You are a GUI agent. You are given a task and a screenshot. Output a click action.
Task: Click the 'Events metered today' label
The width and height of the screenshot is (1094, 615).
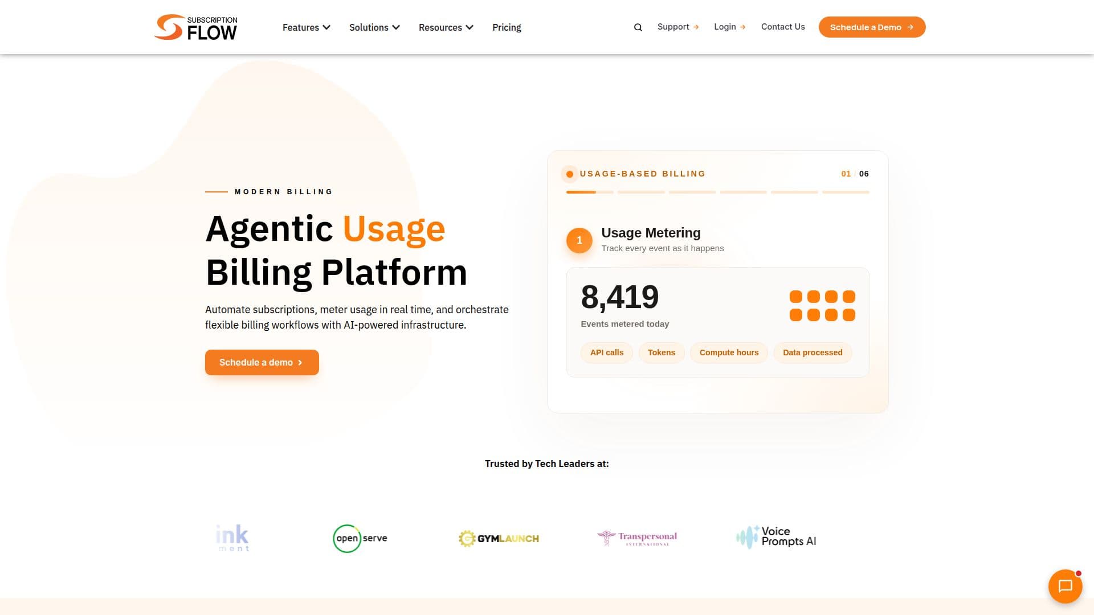point(624,324)
